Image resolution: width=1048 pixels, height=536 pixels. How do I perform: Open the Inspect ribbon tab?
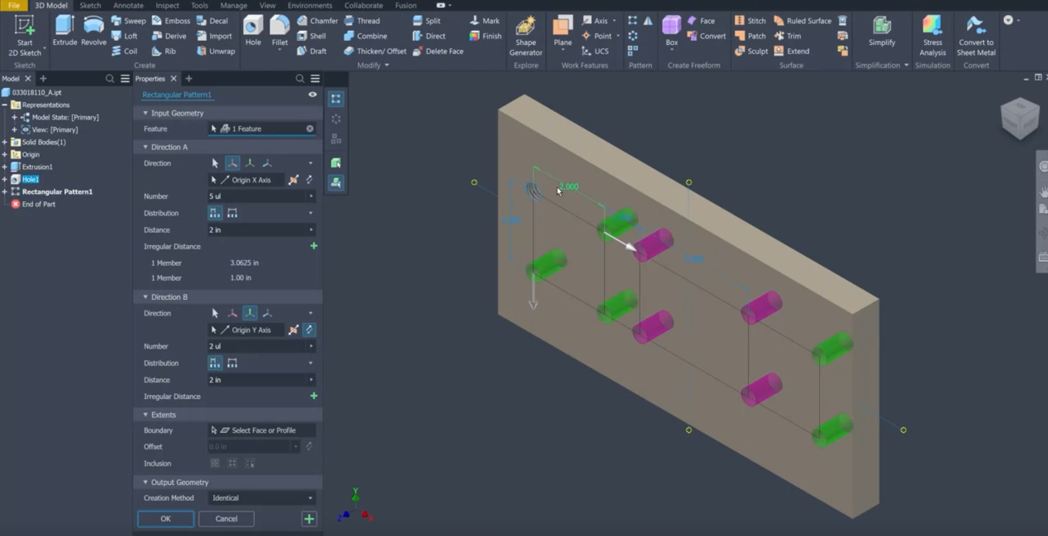tap(167, 5)
